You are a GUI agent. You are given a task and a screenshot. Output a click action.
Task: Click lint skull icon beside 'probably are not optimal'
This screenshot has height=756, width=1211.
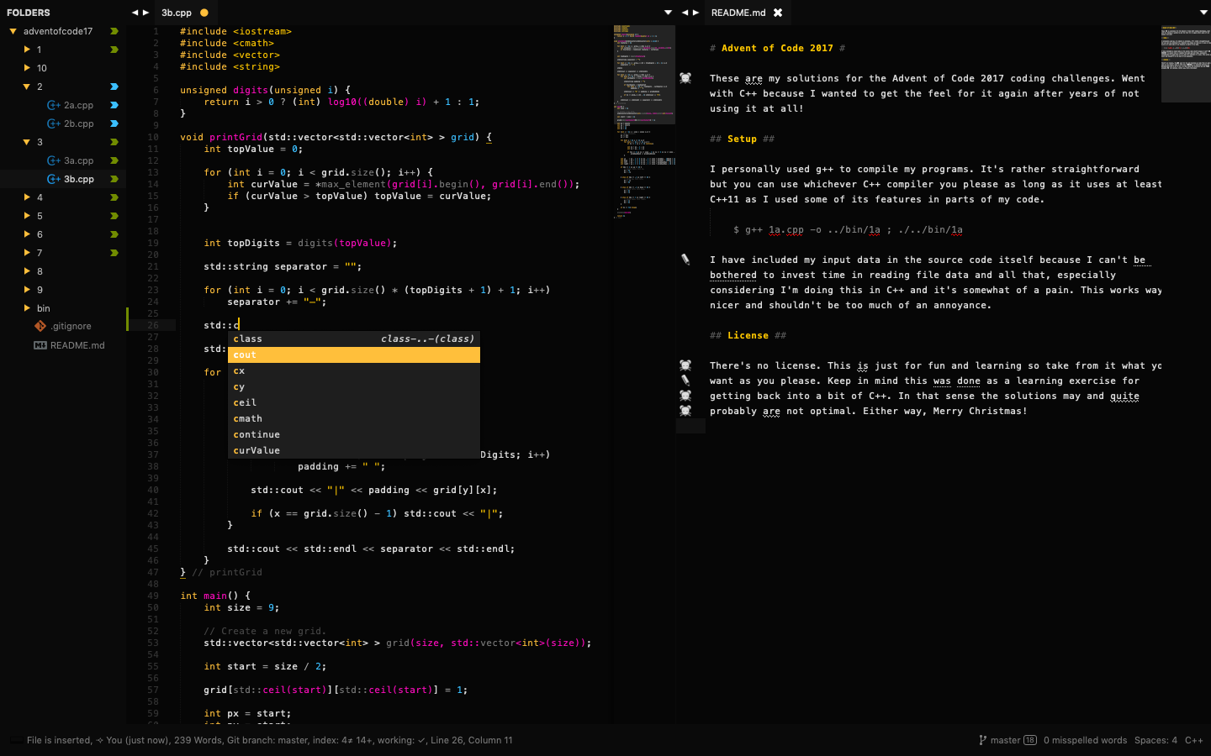(685, 411)
